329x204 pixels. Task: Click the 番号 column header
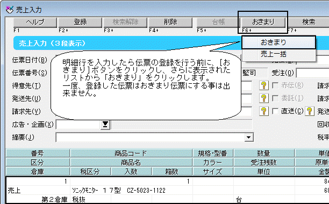(x=38, y=154)
